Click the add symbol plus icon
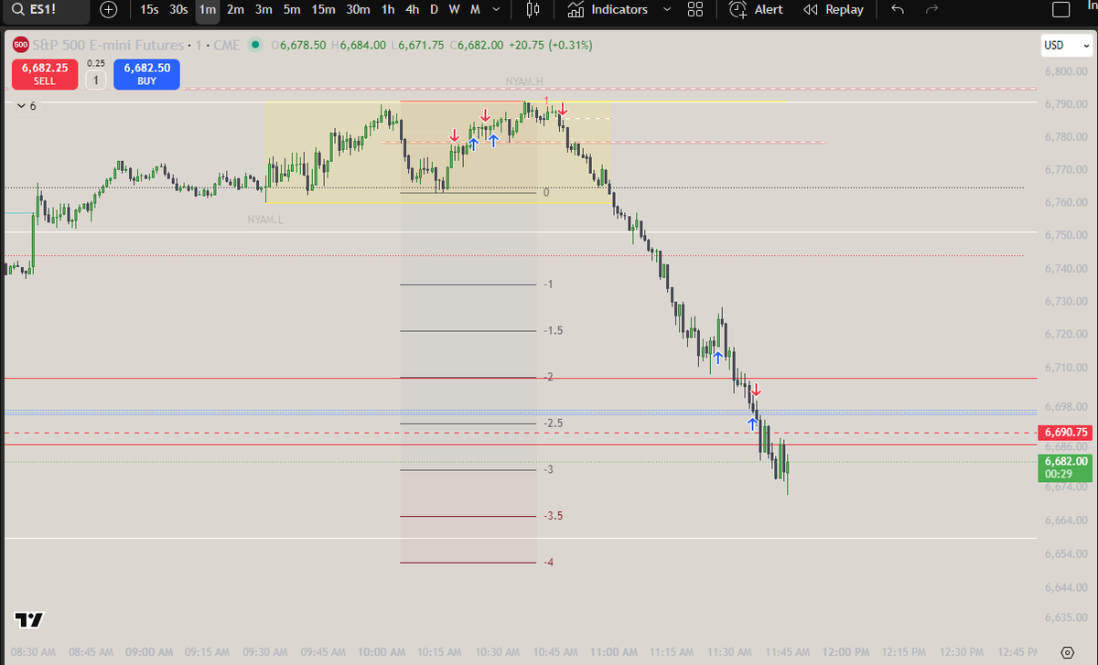The width and height of the screenshot is (1098, 665). [108, 10]
